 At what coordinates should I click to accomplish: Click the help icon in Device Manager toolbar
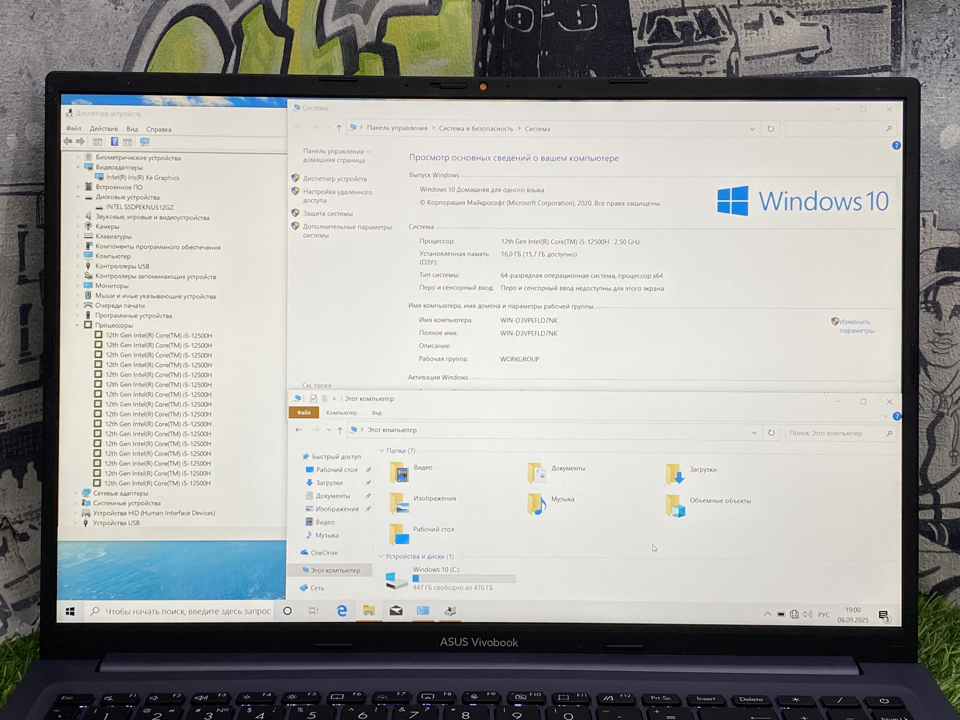(114, 142)
